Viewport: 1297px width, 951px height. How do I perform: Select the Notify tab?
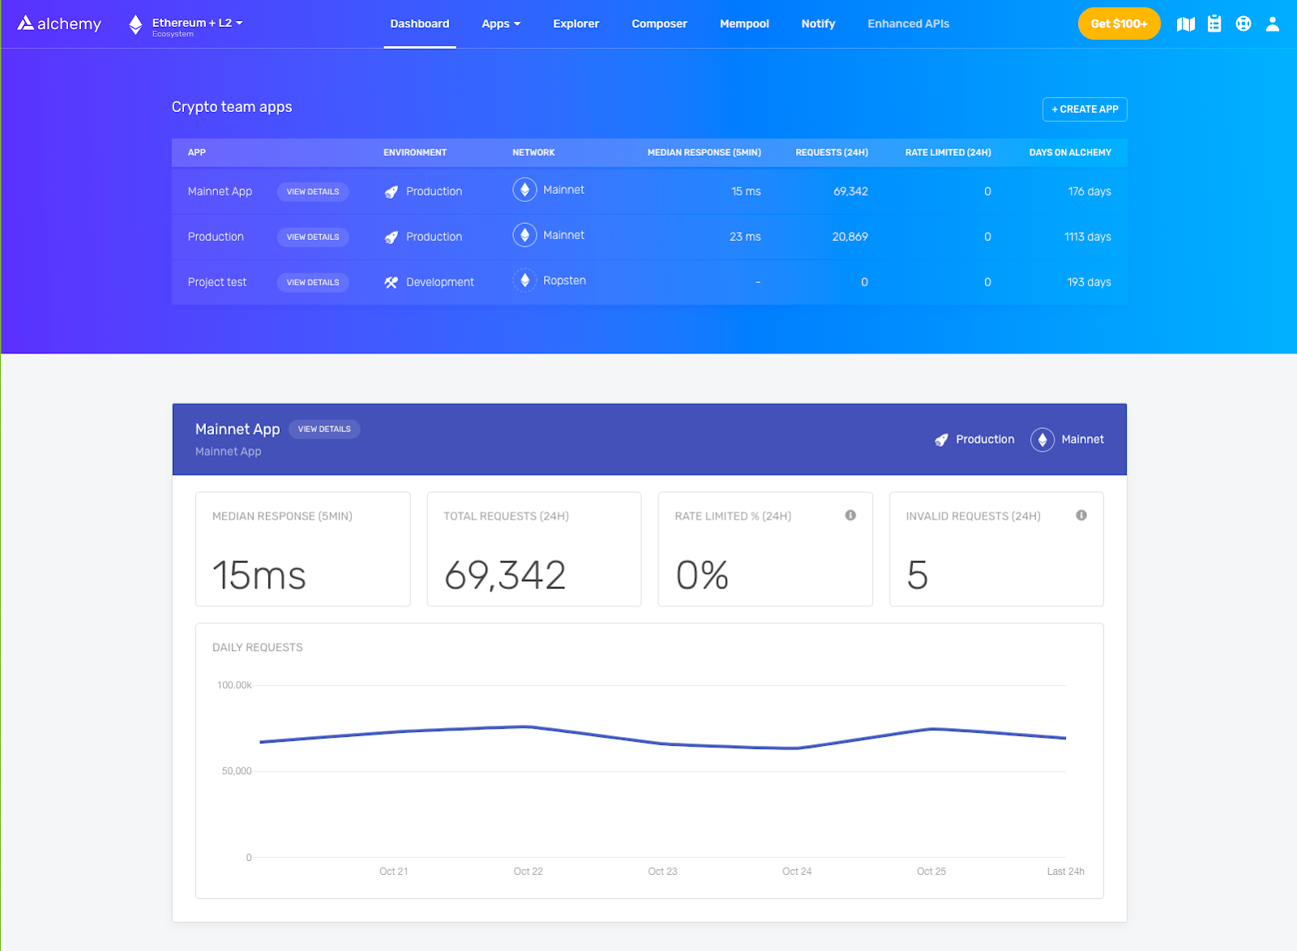[x=818, y=24]
